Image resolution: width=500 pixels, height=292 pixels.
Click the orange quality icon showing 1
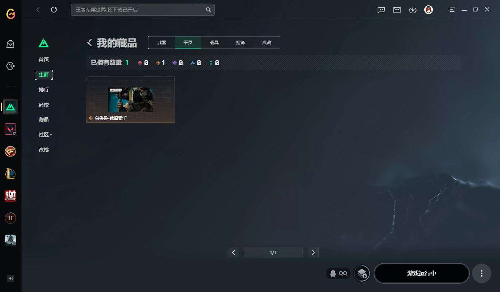pyautogui.click(x=158, y=63)
